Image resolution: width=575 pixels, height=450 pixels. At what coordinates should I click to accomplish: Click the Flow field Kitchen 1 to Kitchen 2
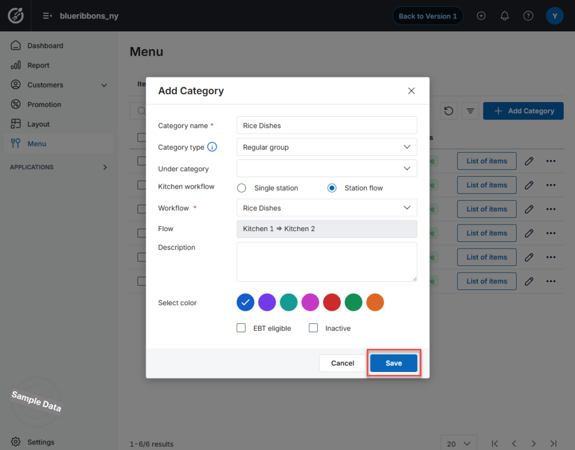tap(327, 229)
